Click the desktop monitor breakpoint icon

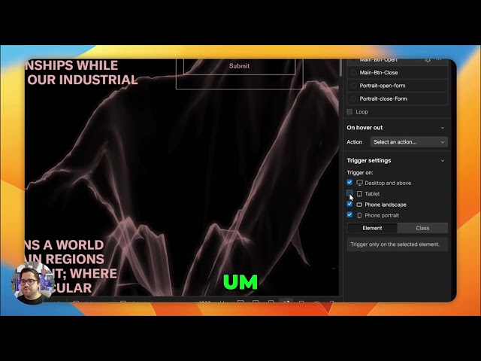(359, 183)
